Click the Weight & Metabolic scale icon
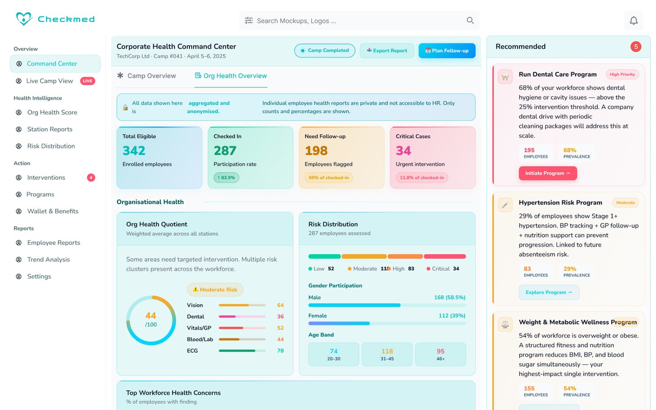The image size is (656, 410). click(505, 324)
